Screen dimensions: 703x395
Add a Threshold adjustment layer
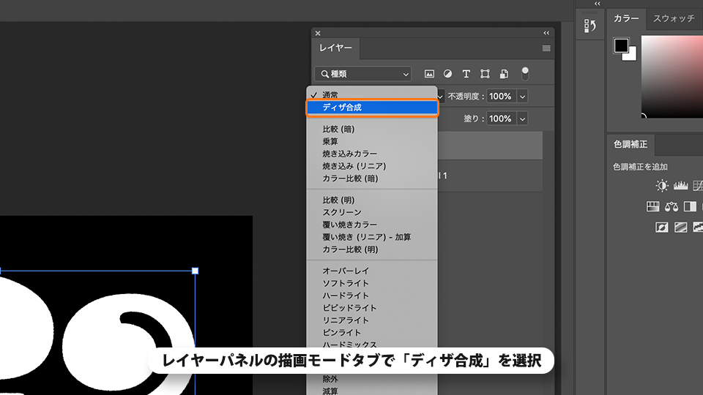(698, 227)
